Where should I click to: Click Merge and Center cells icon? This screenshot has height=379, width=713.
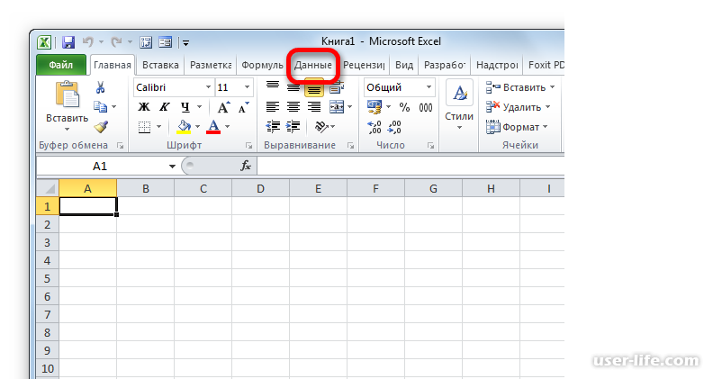337,107
